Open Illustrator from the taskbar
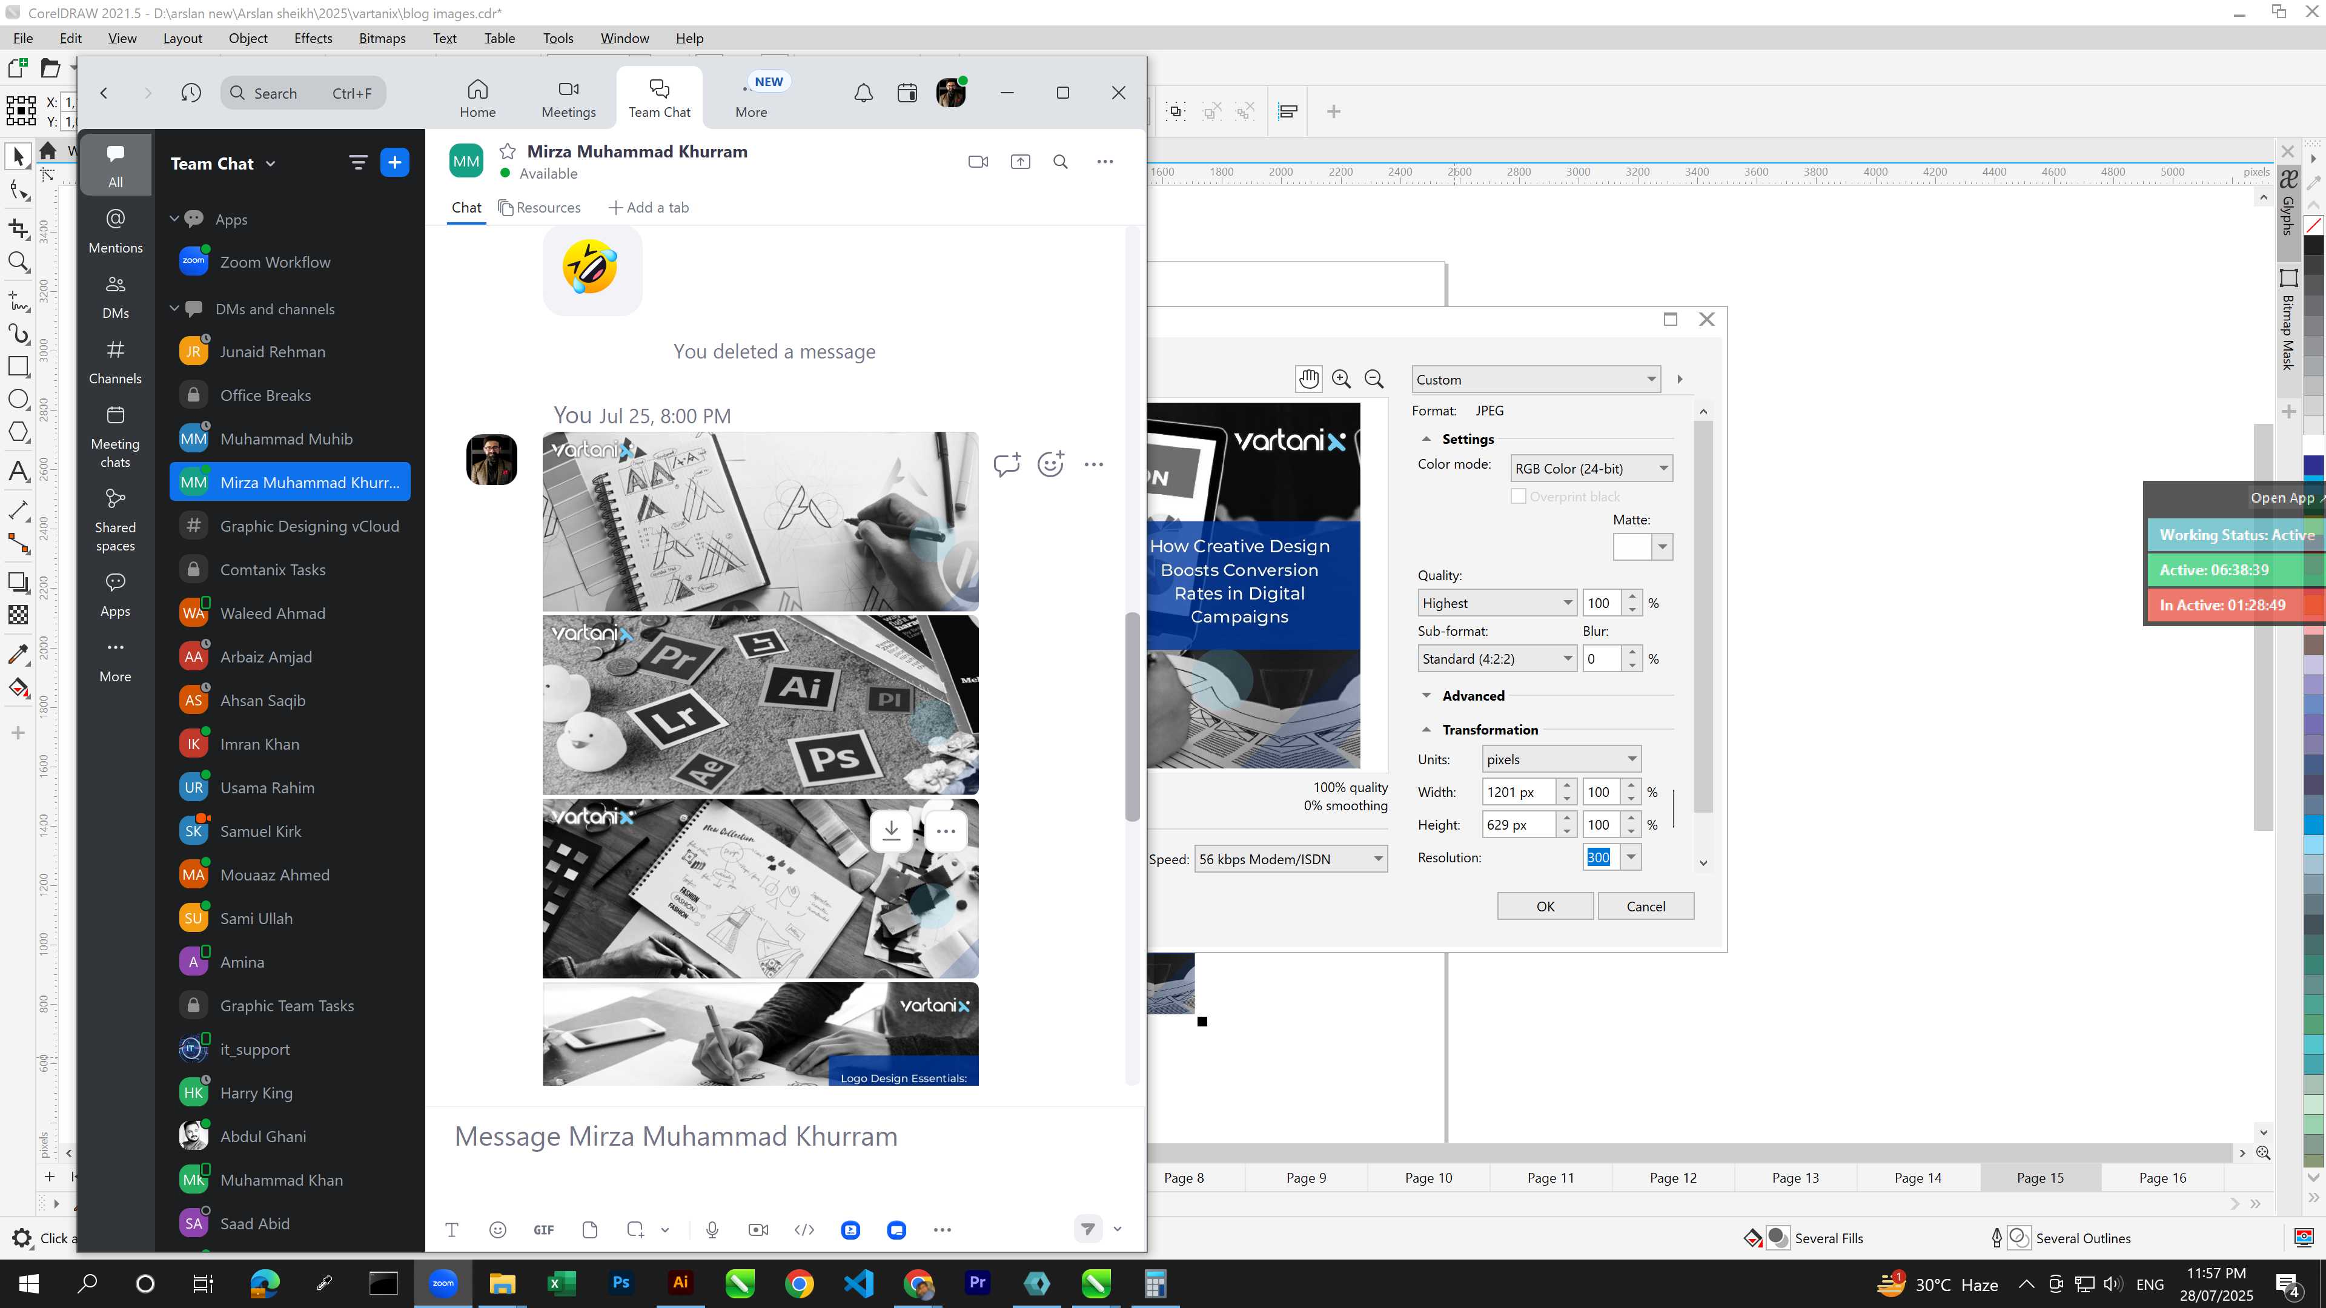This screenshot has width=2326, height=1308. 680,1283
